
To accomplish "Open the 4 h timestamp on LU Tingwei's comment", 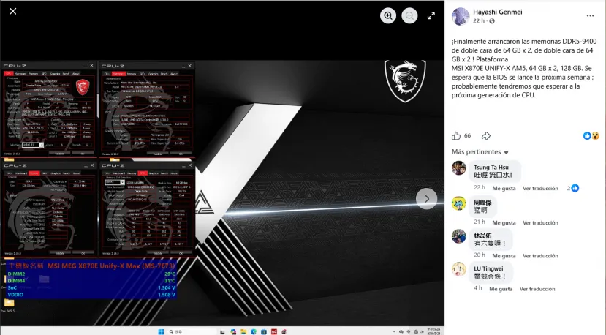I will pos(477,288).
